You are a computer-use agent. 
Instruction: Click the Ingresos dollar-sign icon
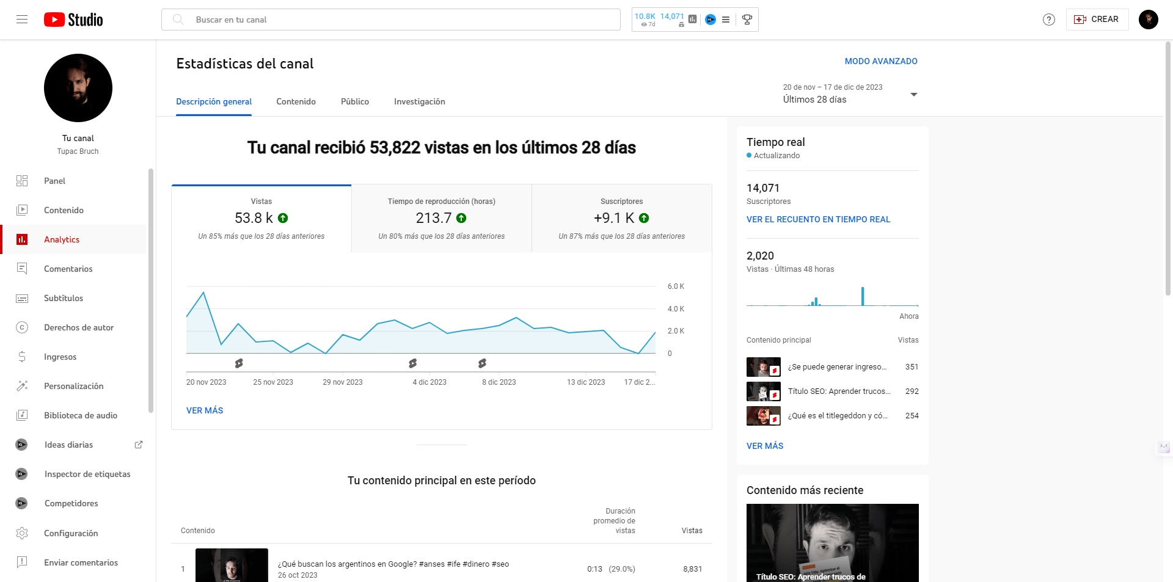tap(22, 357)
